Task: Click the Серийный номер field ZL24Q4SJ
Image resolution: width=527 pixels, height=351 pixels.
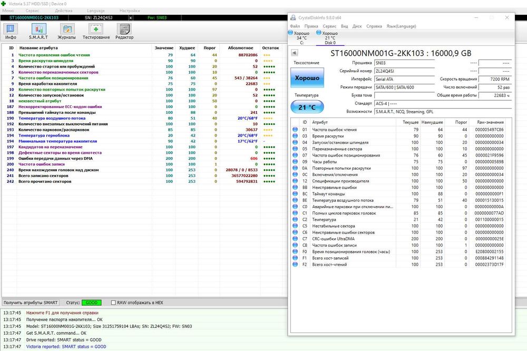Action: coord(404,71)
